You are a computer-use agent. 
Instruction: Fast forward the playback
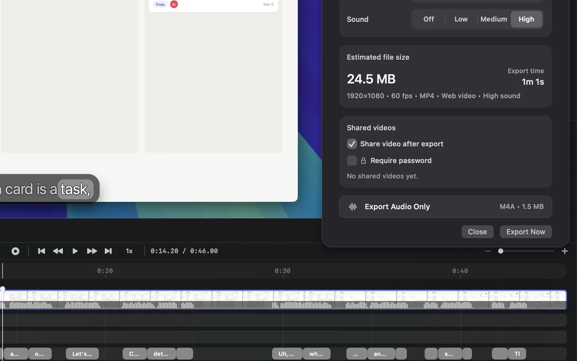tap(92, 251)
